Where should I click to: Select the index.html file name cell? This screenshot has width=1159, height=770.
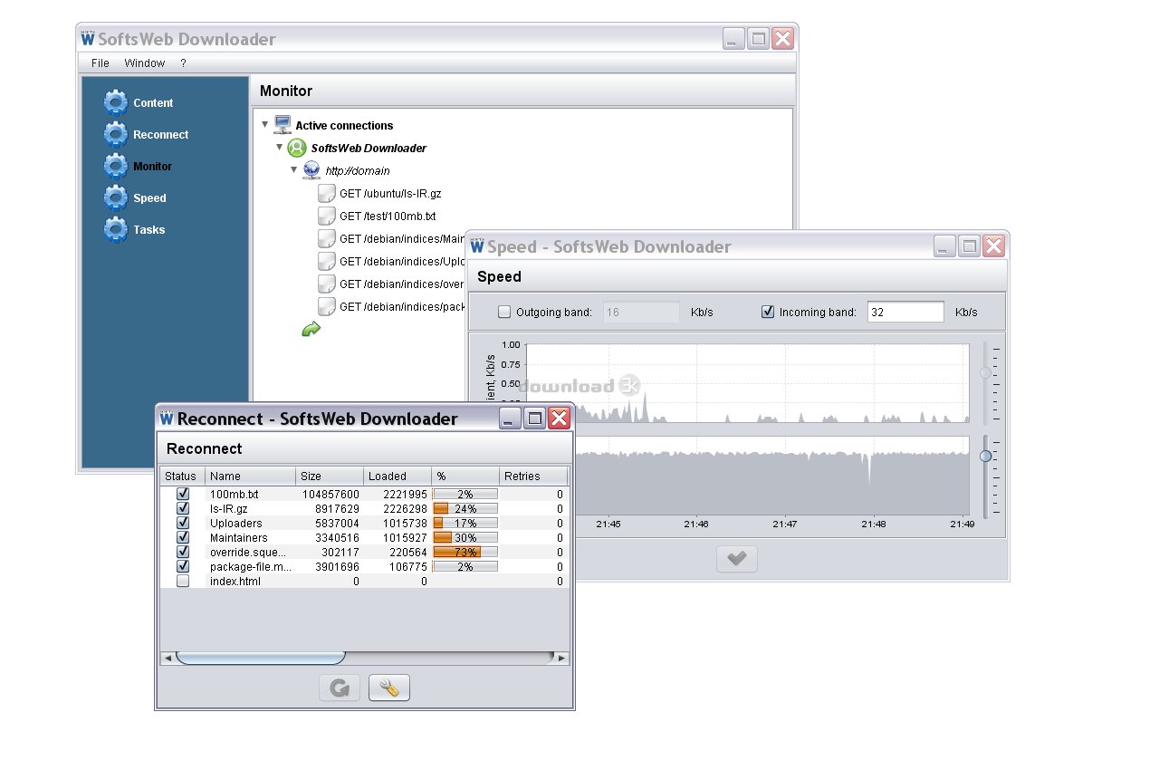point(251,581)
